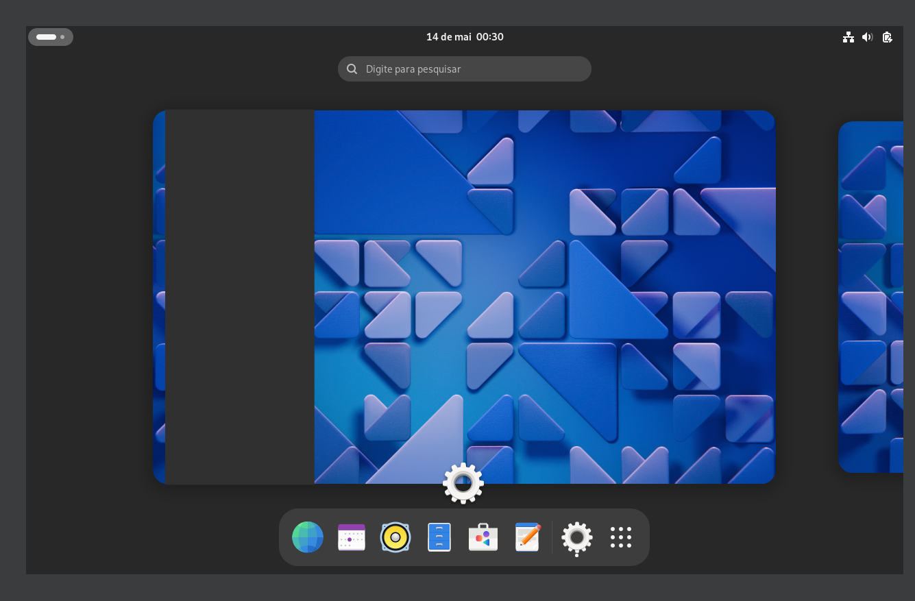This screenshot has width=915, height=601.
Task: Open the wired network status icon
Action: click(849, 37)
